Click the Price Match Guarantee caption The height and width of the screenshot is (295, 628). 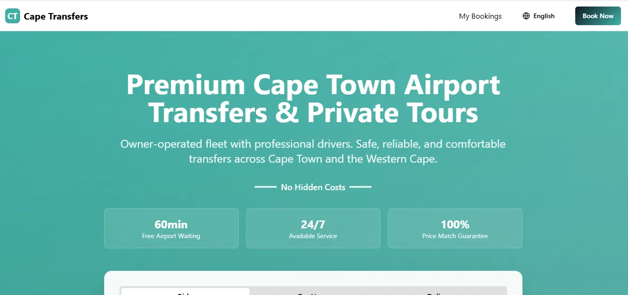(455, 236)
